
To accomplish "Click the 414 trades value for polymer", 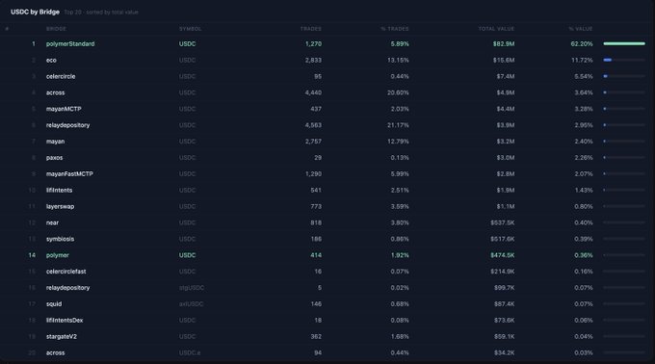I will 316,255.
